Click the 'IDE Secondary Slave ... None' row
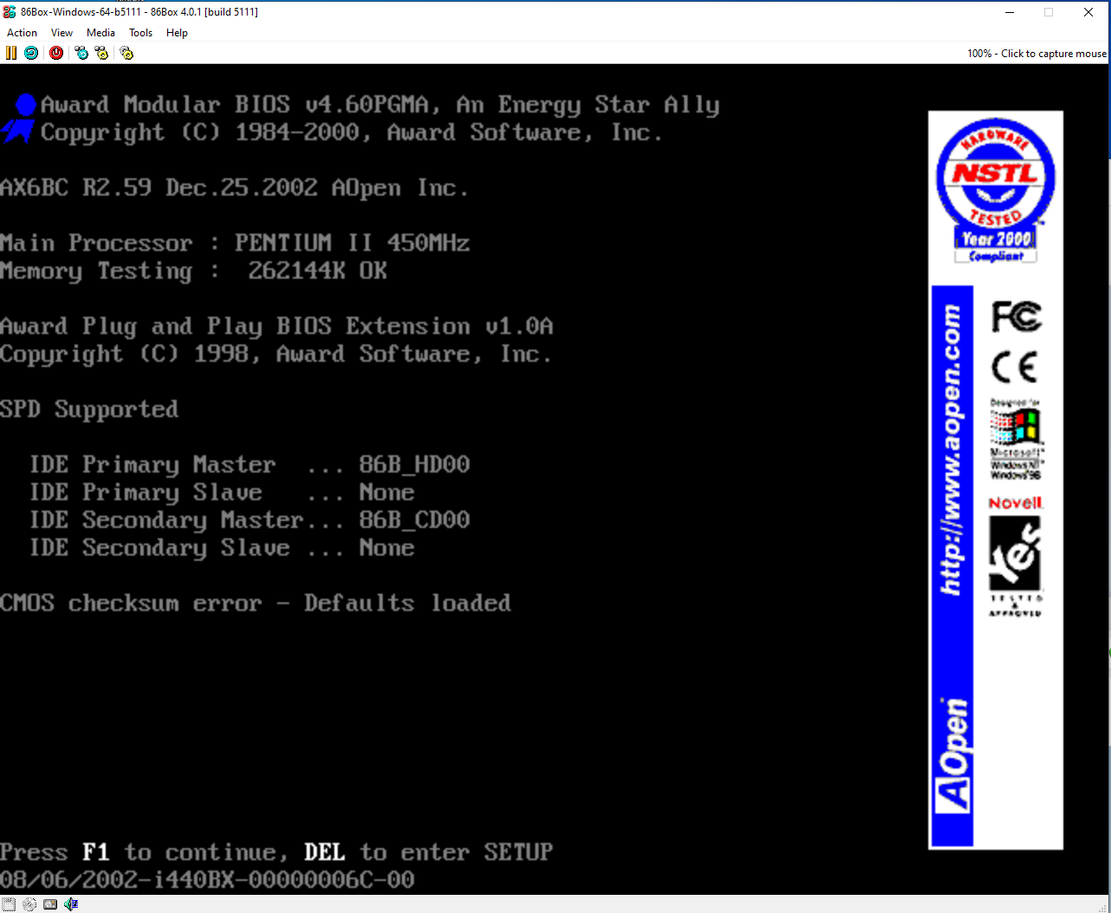Viewport: 1111px width, 913px height. [x=223, y=548]
